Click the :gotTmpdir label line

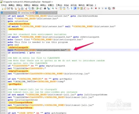point(14,84)
